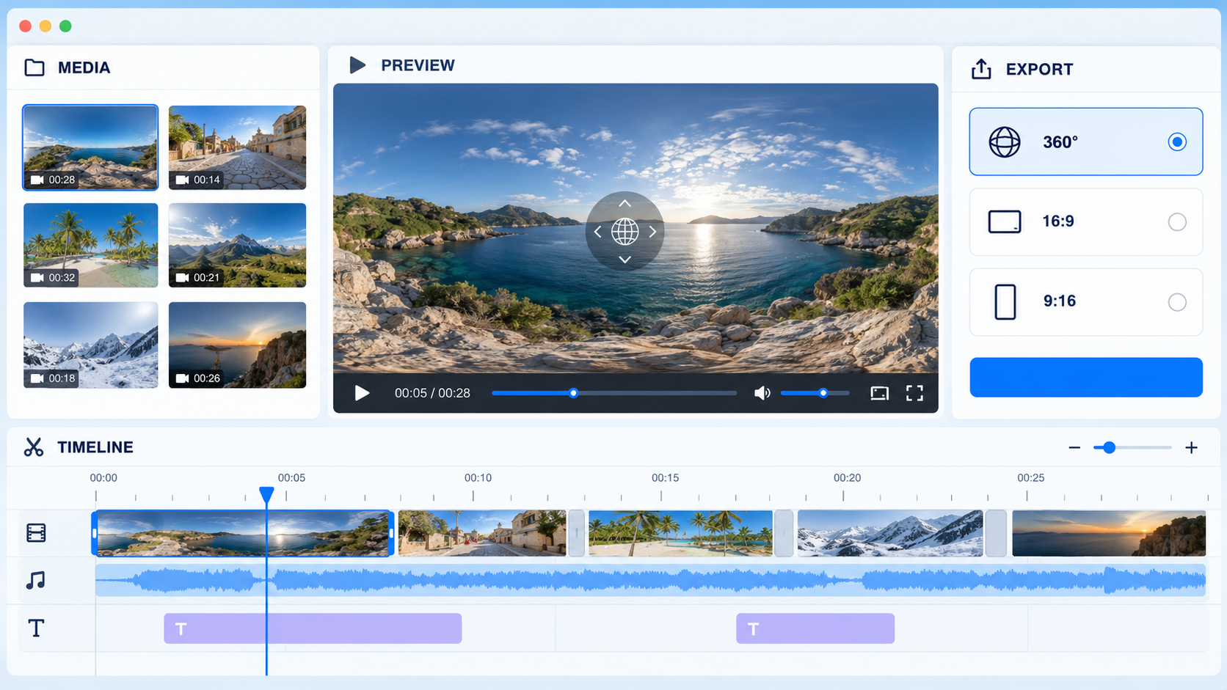Pan 360 view up with the arrow
This screenshot has width=1227, height=690.
pyautogui.click(x=625, y=204)
